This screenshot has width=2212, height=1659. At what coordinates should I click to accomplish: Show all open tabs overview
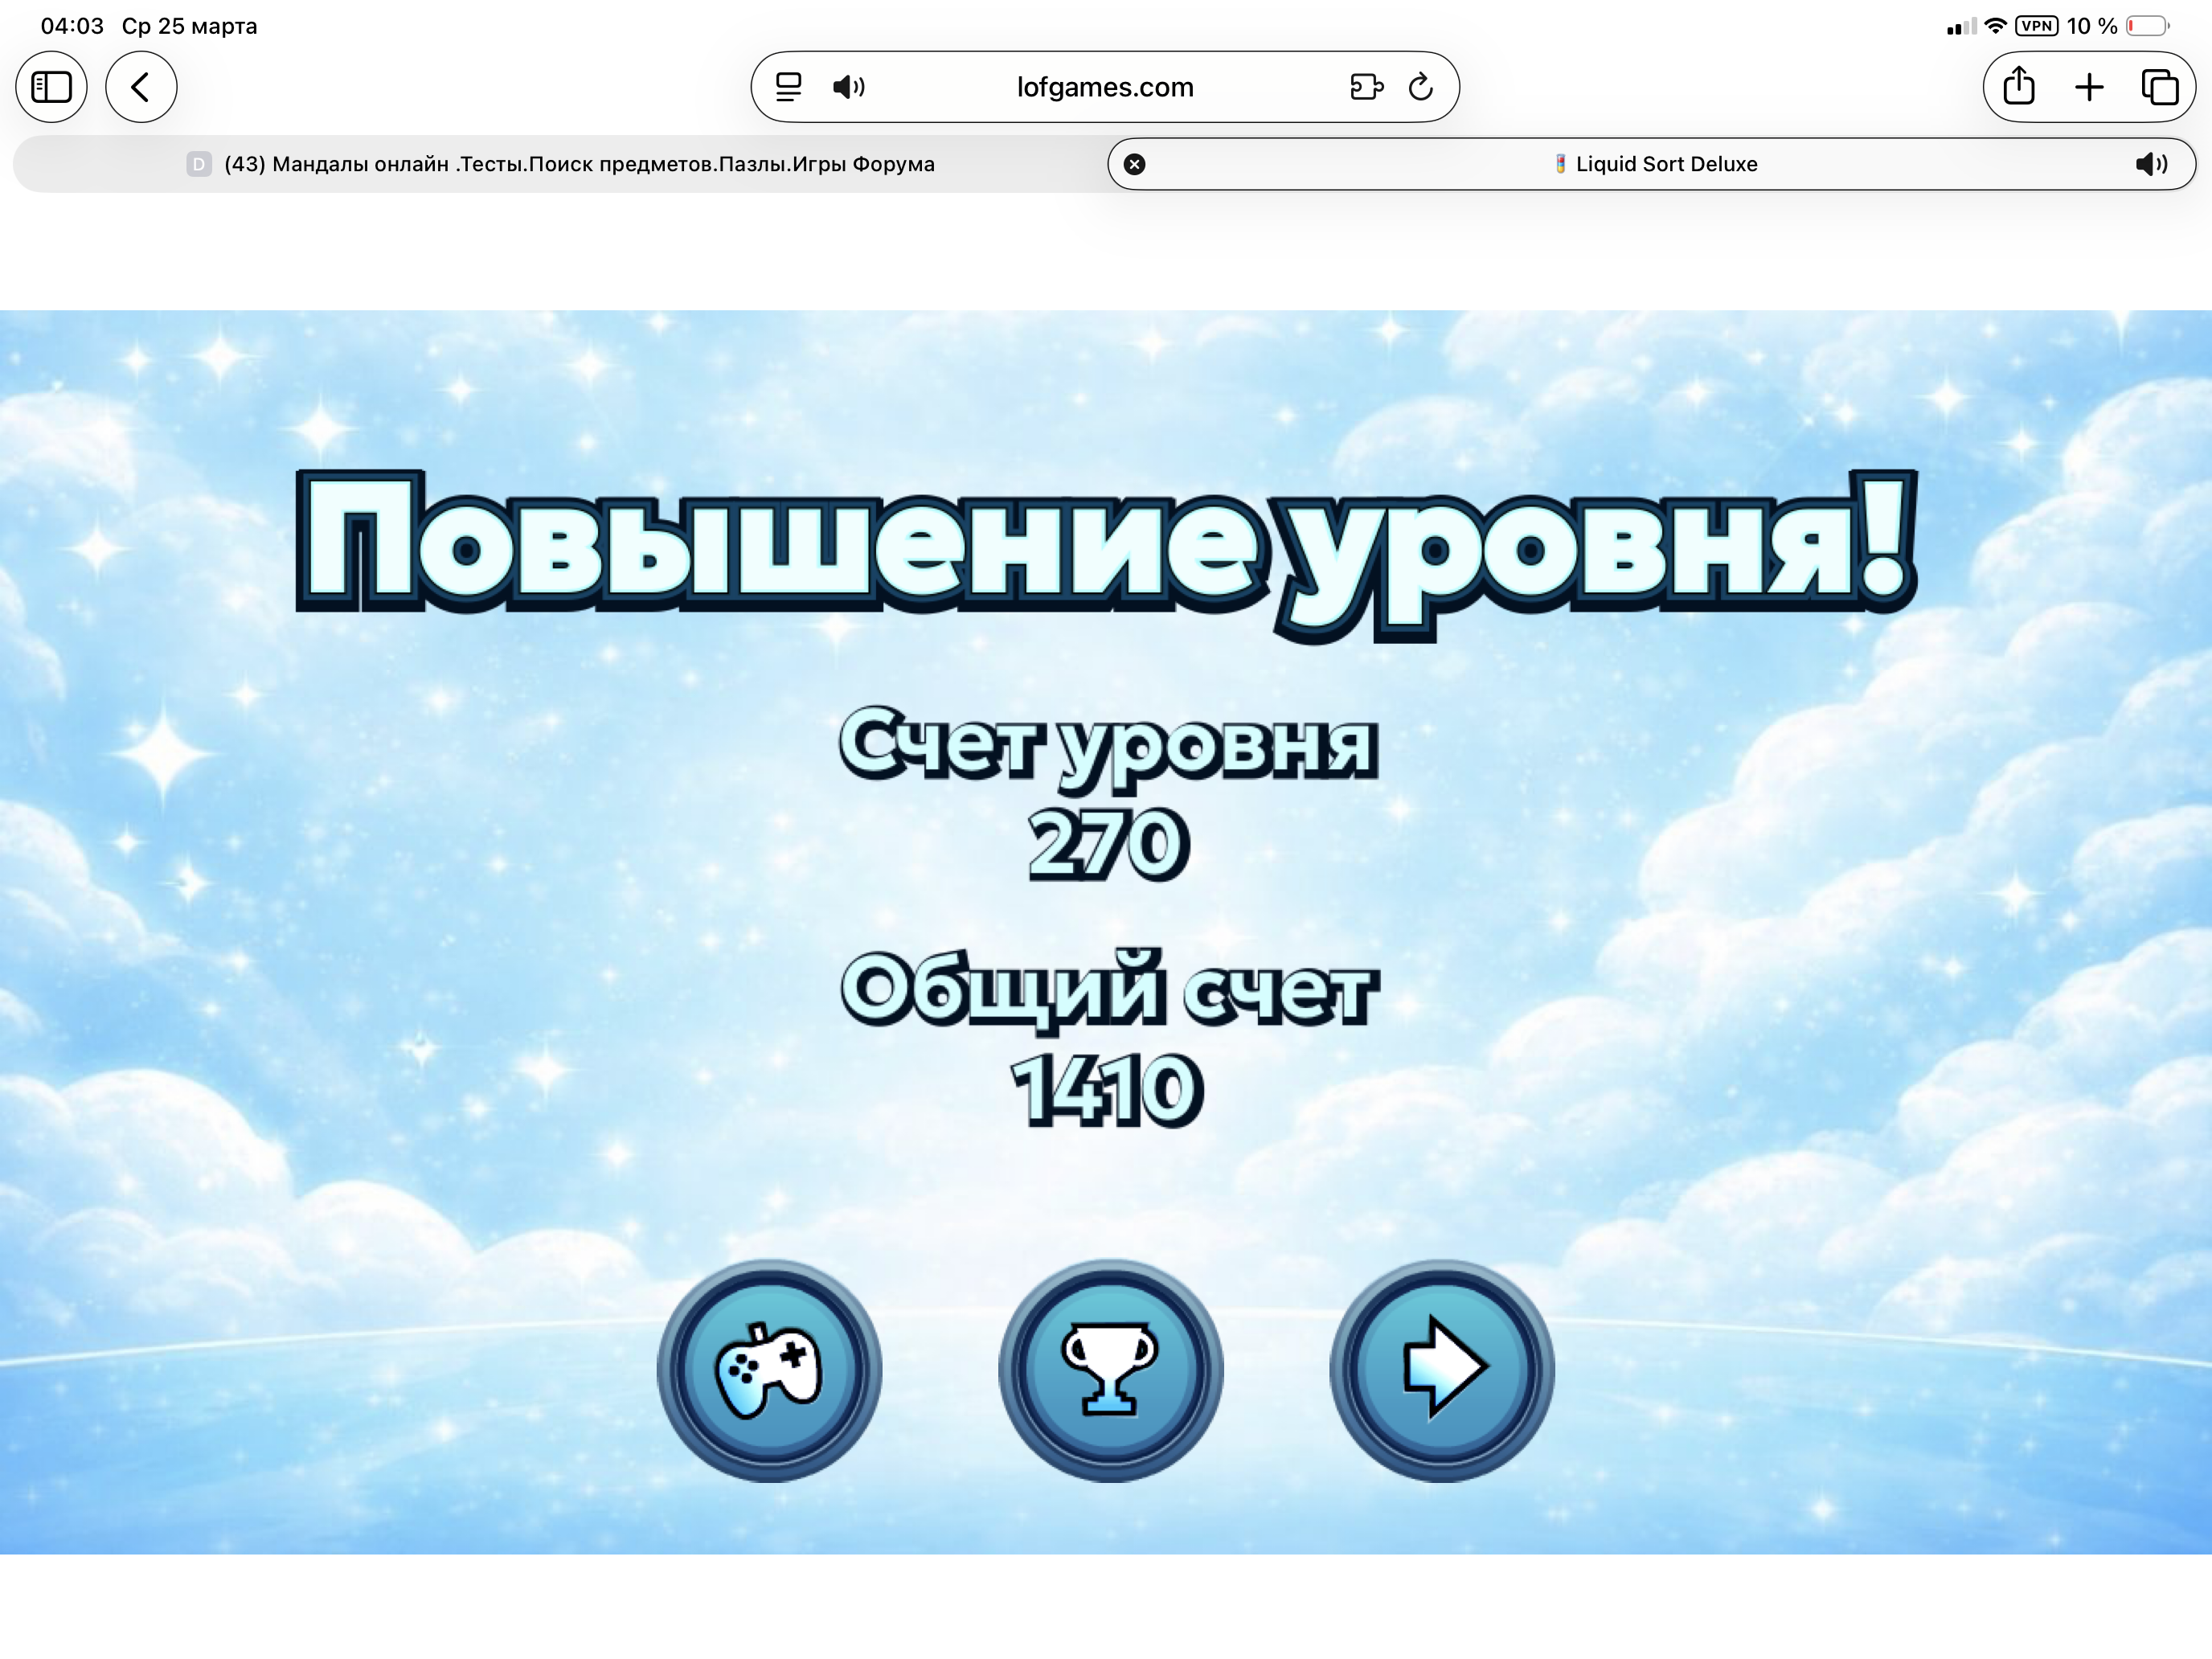point(2158,87)
